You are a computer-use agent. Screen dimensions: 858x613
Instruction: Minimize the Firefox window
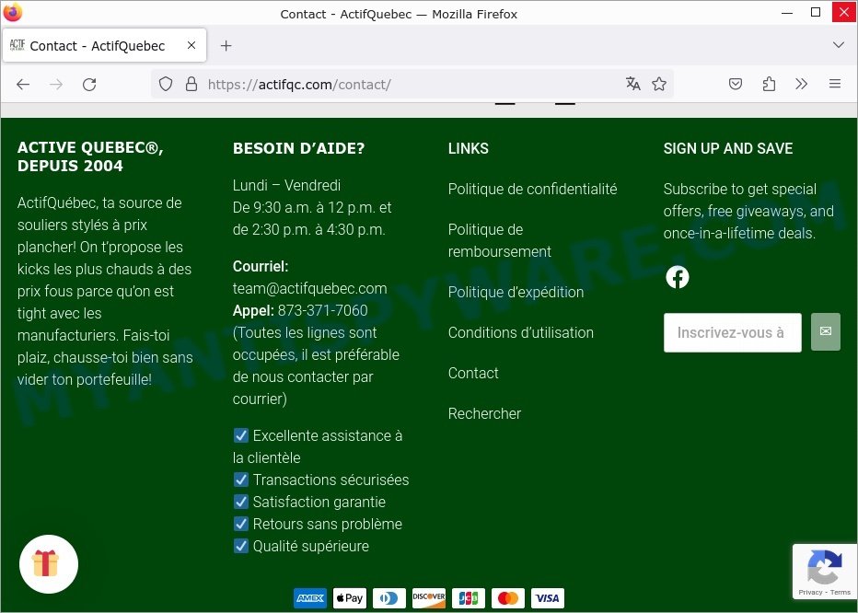coord(787,12)
